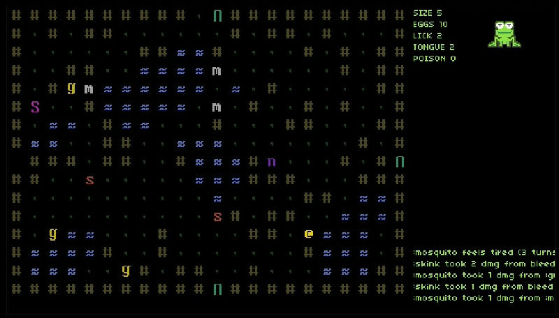Screen dimensions: 559x318
Task: Click the yellow g beside two water tiles
Action: coord(53,234)
